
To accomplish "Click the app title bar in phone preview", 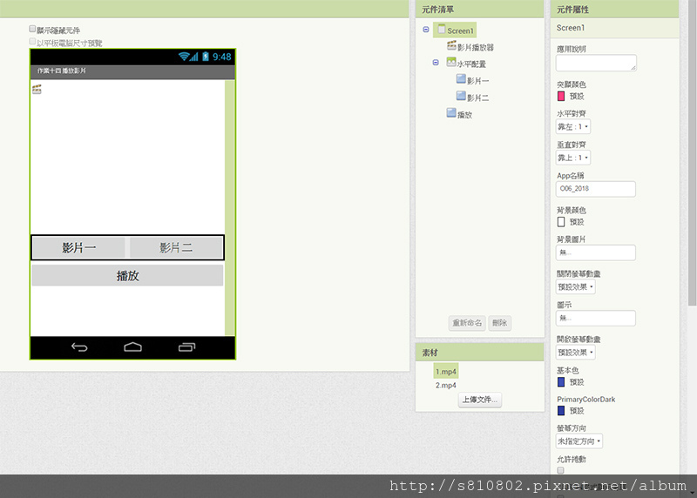I will point(132,71).
